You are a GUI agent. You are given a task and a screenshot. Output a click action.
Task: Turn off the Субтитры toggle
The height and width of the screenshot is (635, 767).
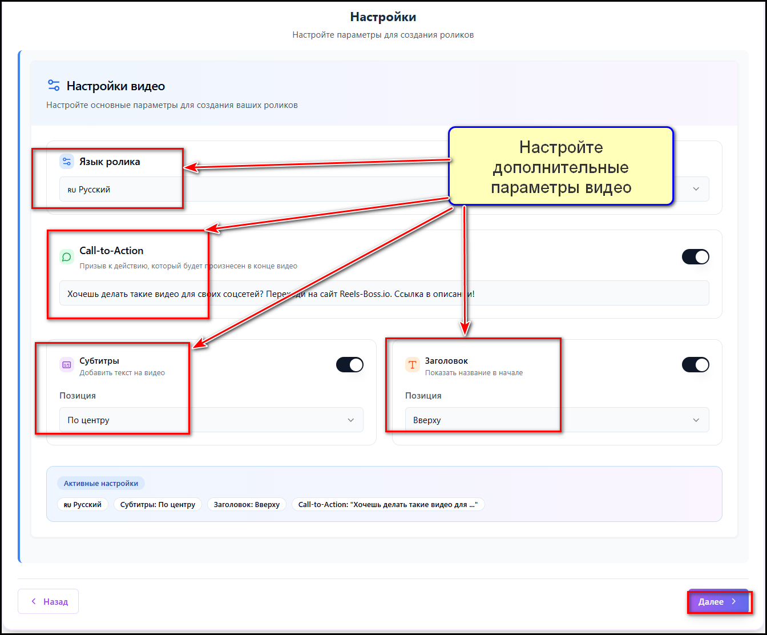[x=349, y=365]
